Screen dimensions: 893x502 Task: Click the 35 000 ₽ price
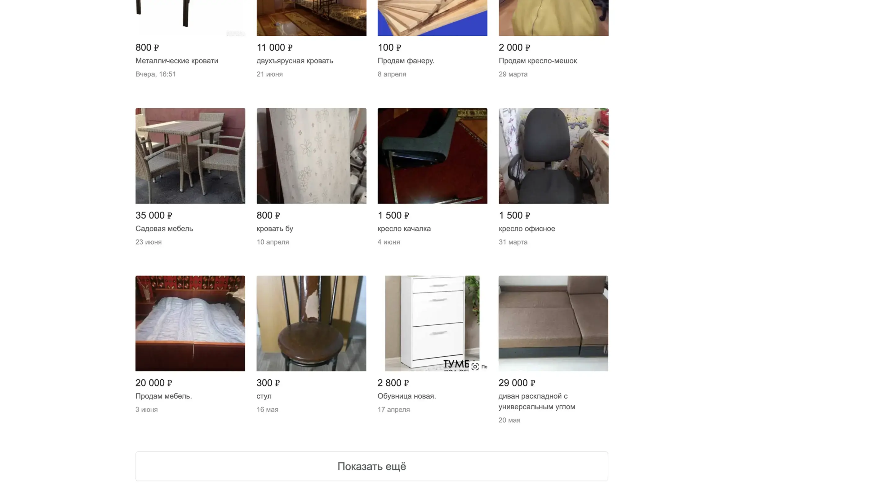pos(153,215)
